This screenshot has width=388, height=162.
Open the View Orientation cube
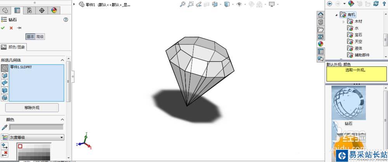point(215,4)
